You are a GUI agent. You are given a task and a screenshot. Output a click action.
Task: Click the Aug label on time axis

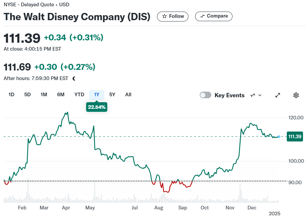[159, 208]
